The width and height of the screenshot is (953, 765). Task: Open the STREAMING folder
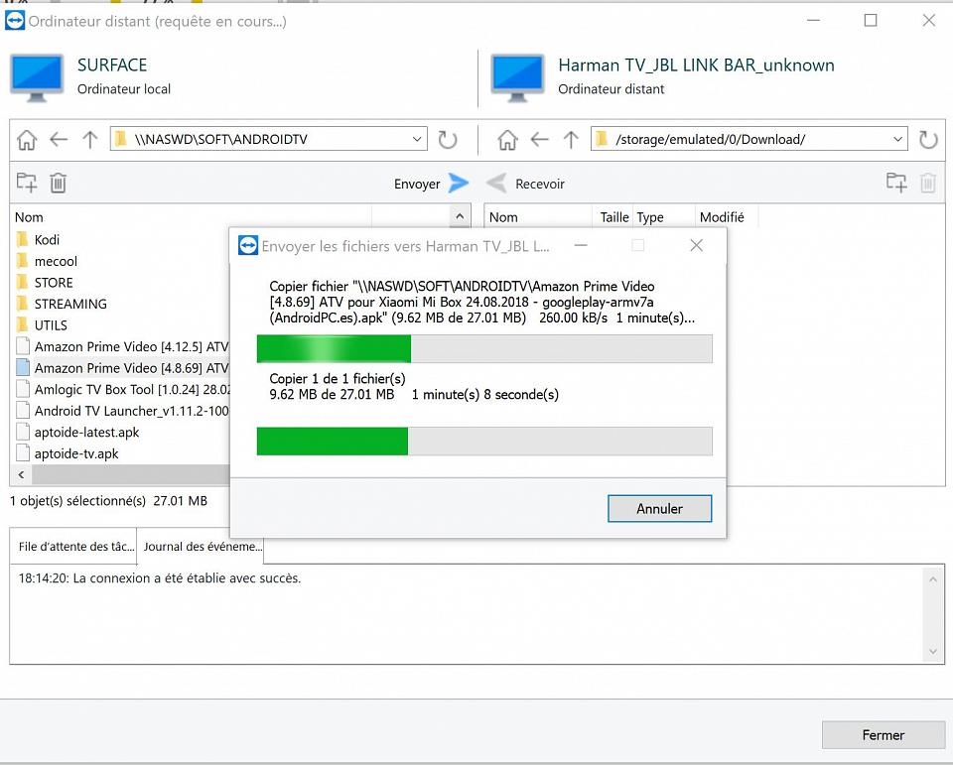click(69, 304)
